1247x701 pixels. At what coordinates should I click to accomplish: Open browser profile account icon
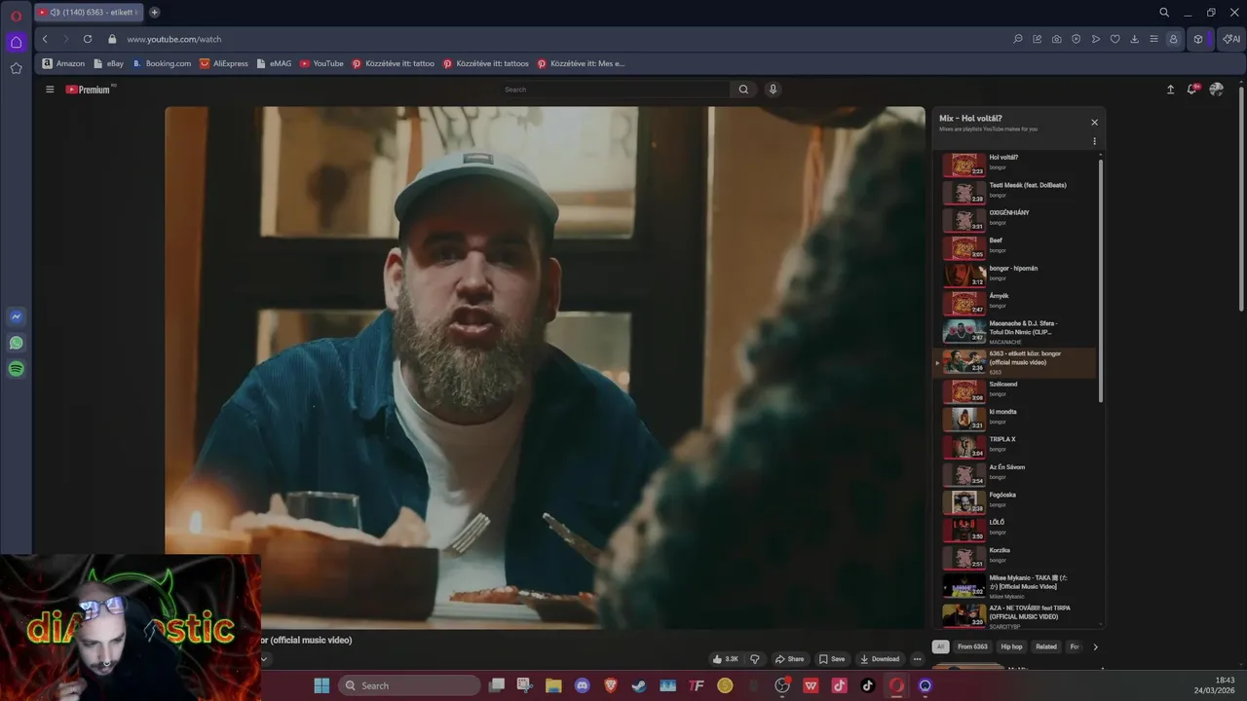[x=1173, y=39]
